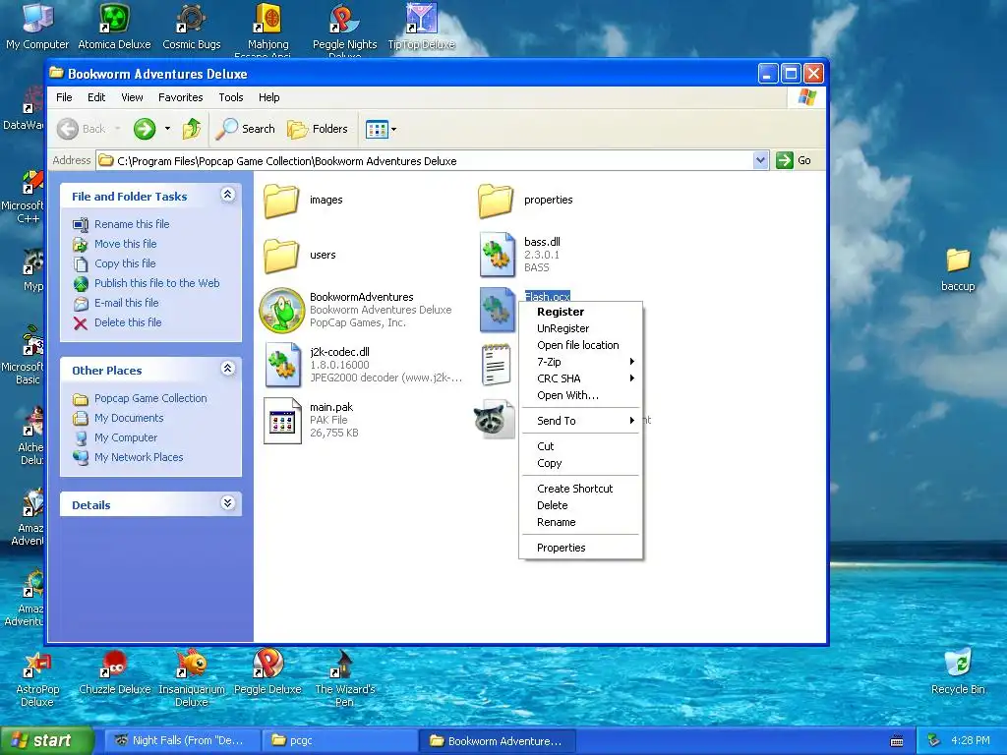
Task: Open Properties from context menu
Action: pos(580,548)
